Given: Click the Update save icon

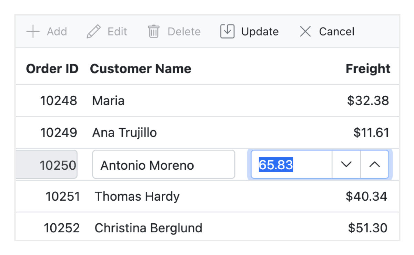Looking at the screenshot, I should (x=227, y=32).
